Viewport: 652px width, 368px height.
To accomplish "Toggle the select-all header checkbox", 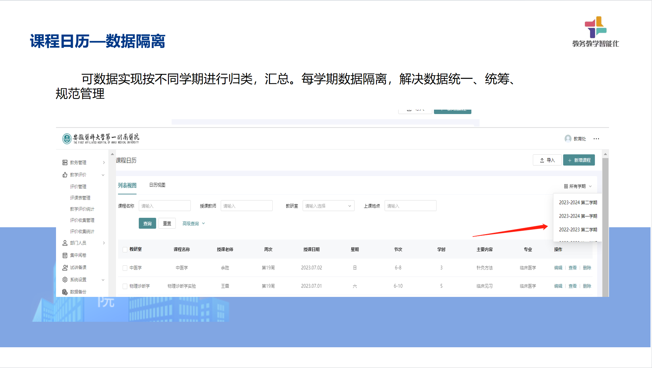I will (x=125, y=249).
